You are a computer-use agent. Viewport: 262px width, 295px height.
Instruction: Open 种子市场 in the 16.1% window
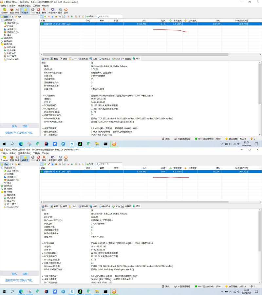(x=7, y=45)
